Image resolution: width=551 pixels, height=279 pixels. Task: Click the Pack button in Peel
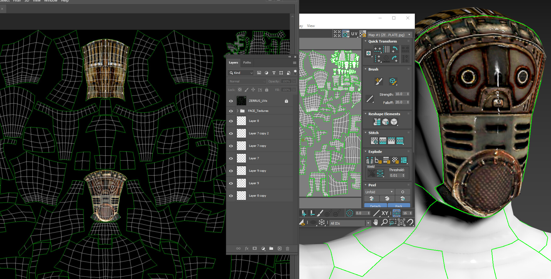(x=399, y=206)
